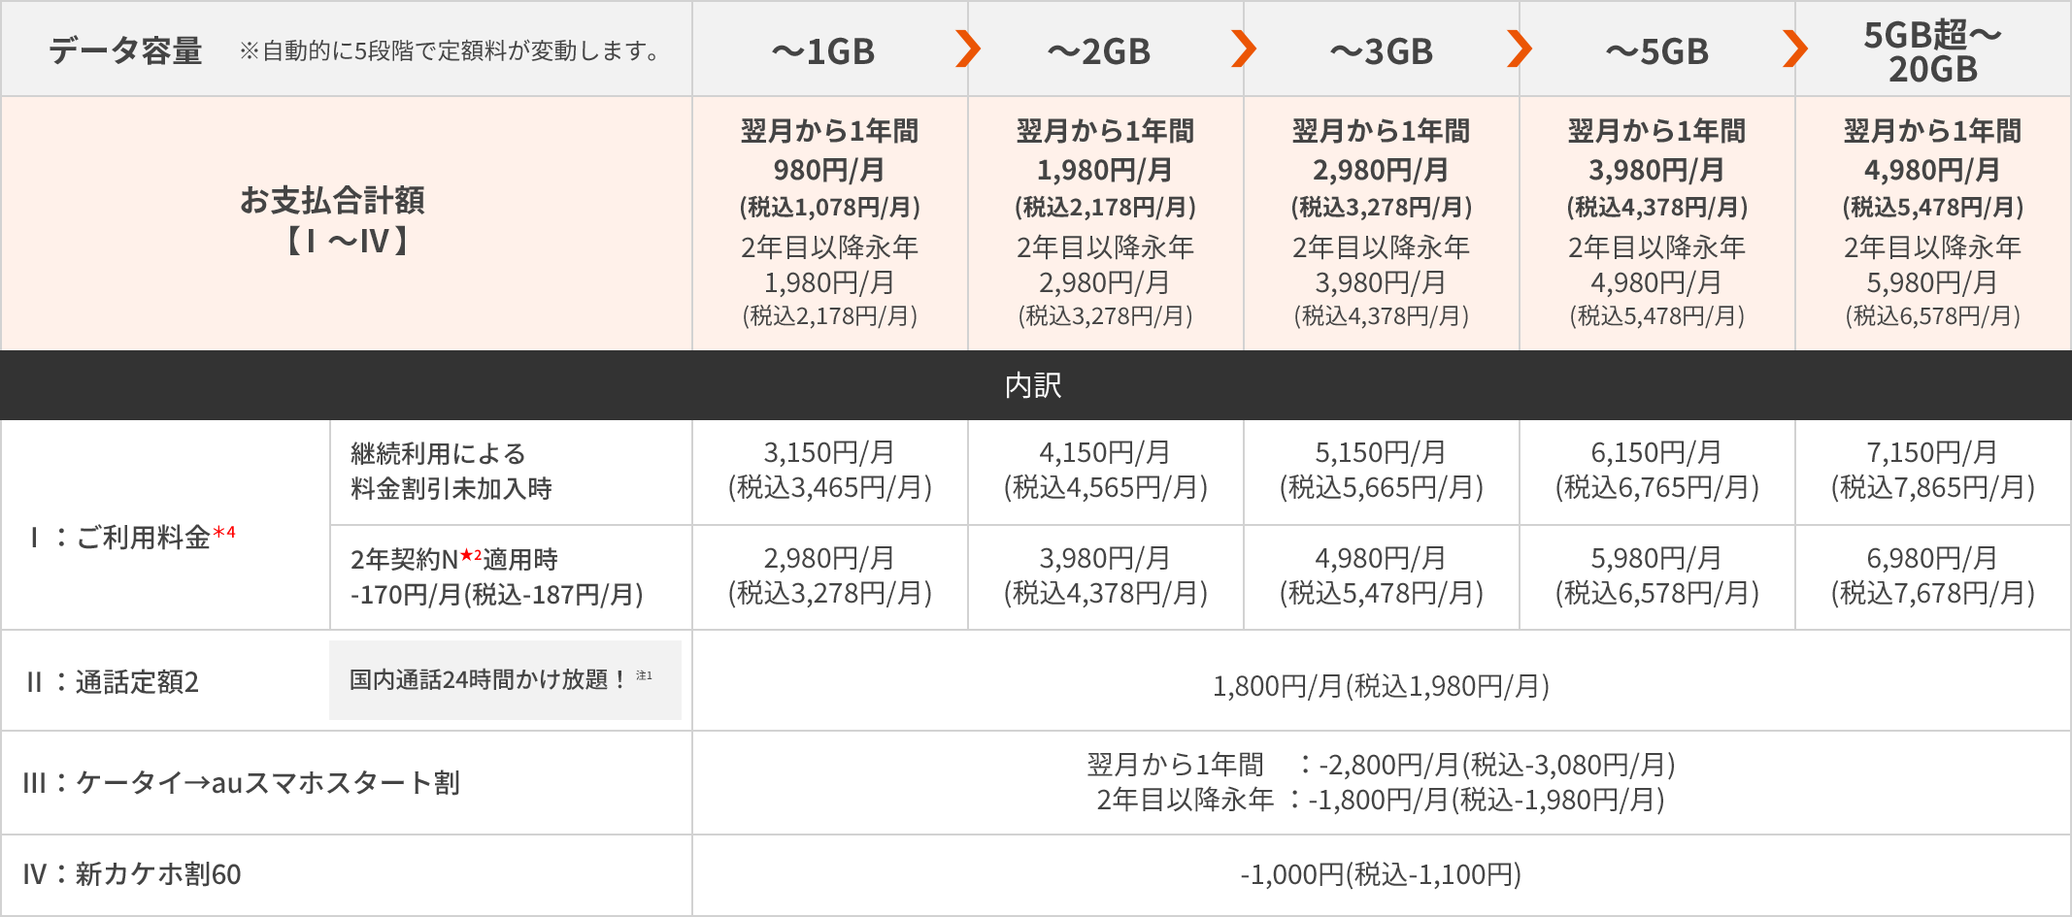Click the データ容量 heading
2072x917 pixels.
point(125,50)
